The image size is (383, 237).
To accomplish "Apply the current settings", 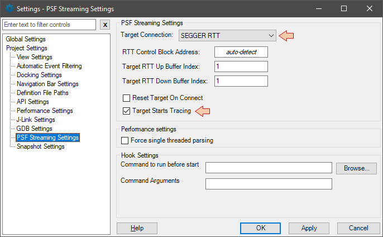I will pyautogui.click(x=309, y=228).
